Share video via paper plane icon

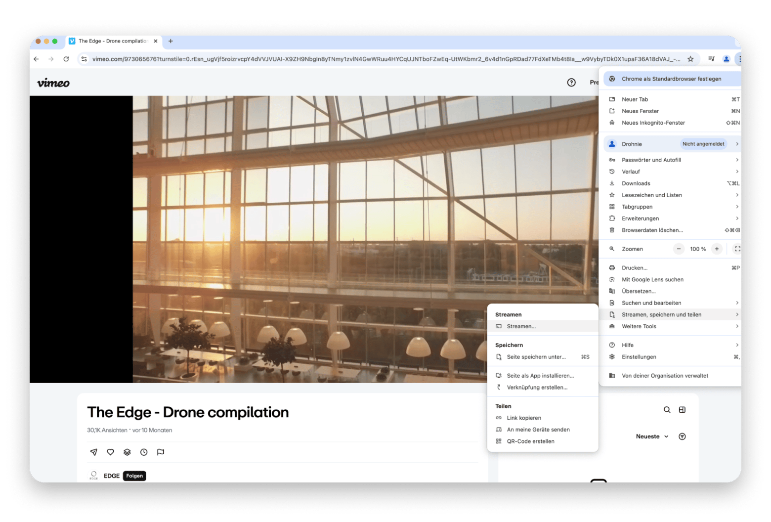[x=94, y=452]
